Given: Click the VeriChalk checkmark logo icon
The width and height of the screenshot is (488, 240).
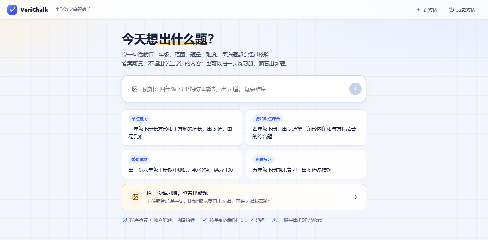Looking at the screenshot, I should (x=12, y=10).
